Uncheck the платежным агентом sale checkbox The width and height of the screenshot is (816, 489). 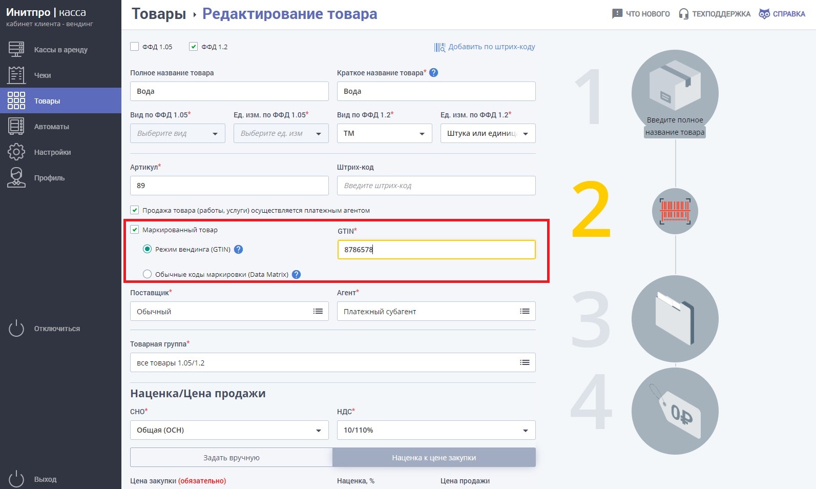pyautogui.click(x=135, y=210)
